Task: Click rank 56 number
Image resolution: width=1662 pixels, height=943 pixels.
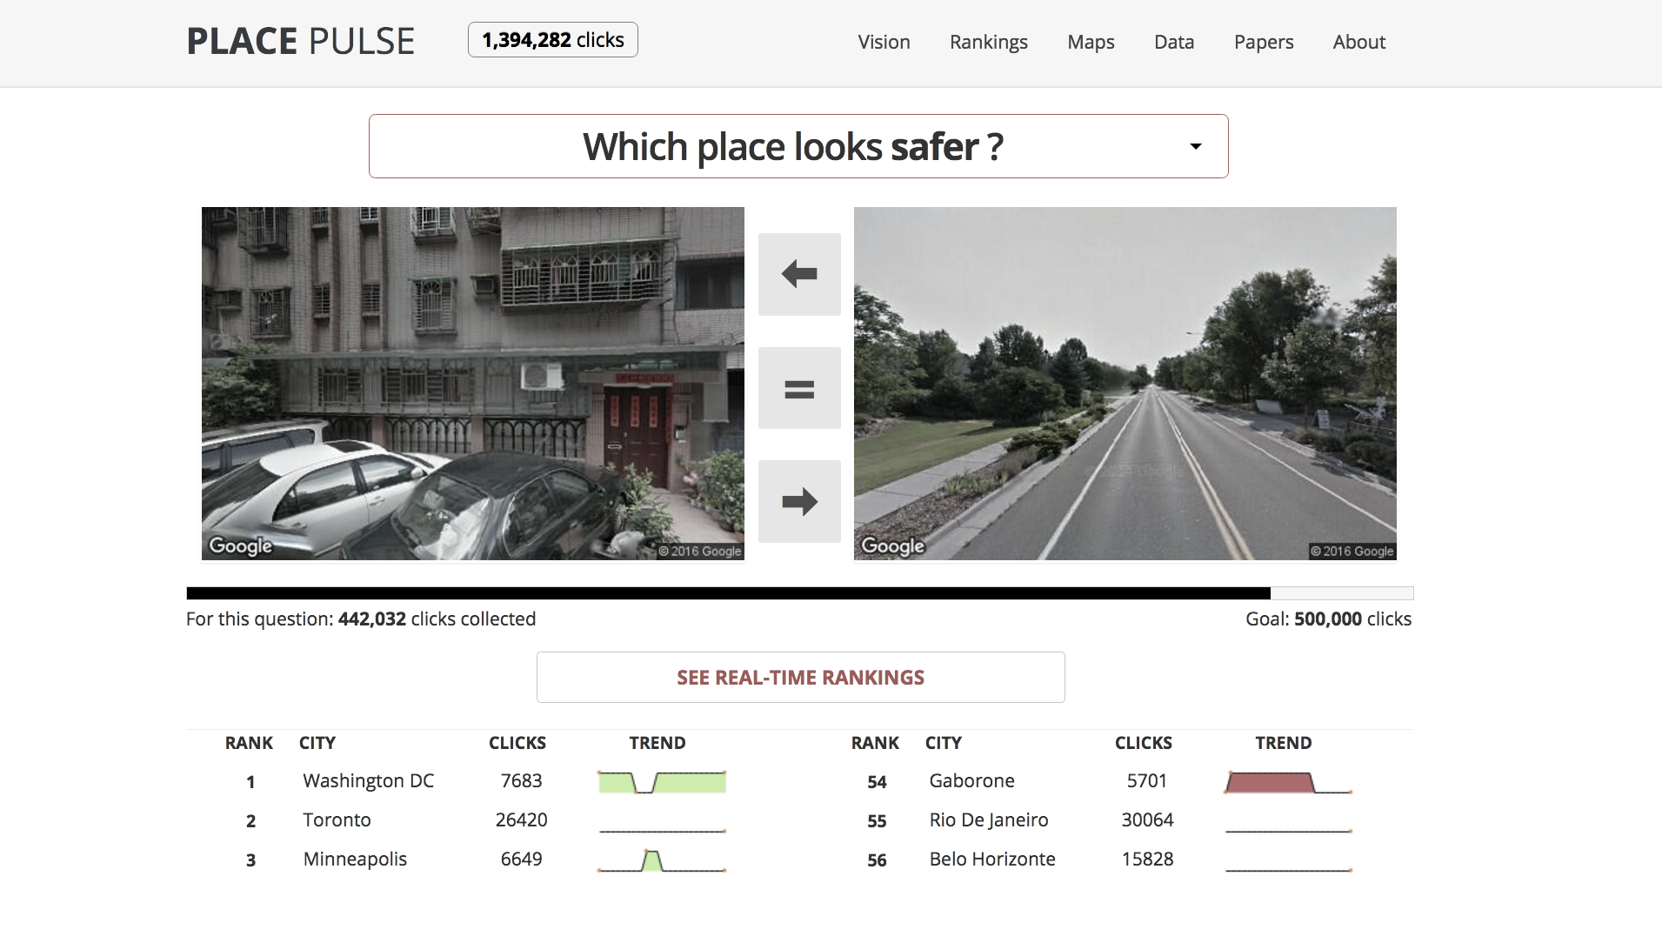Action: pos(877,860)
